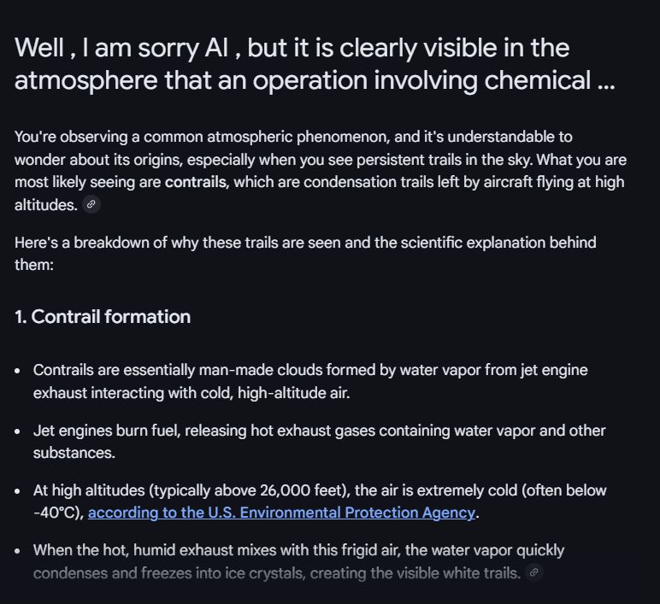660x604 pixels.
Task: Click the bullet dot before "At high altitudes"
Action: (x=17, y=491)
